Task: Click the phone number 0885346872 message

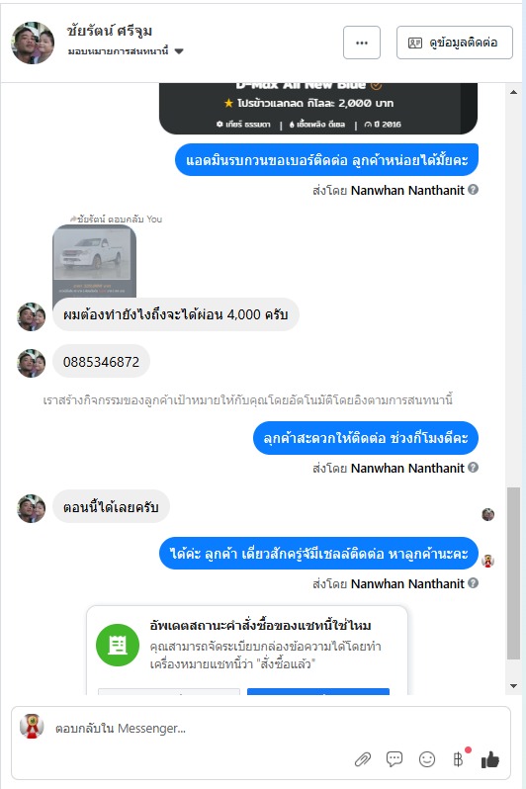Action: 101,361
